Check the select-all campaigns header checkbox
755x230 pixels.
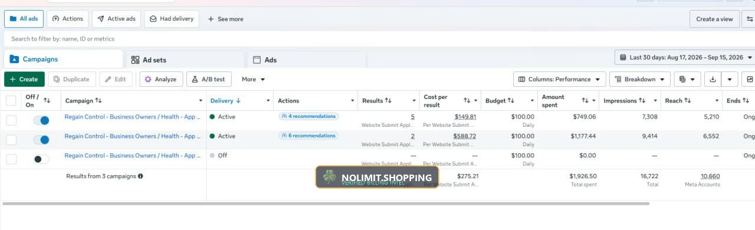11,101
